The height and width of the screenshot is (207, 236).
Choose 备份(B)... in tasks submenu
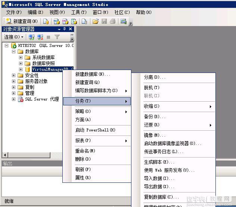point(174,117)
